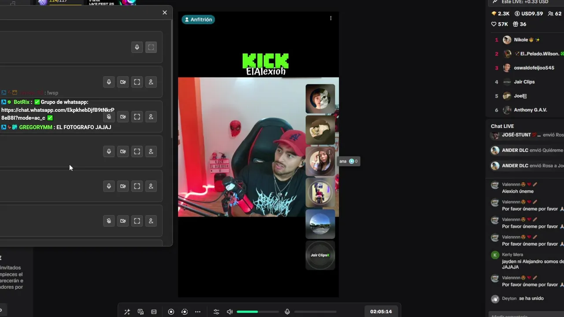Screen dimensions: 564x317
Task: Click the ana coin count label
Action: [x=349, y=161]
